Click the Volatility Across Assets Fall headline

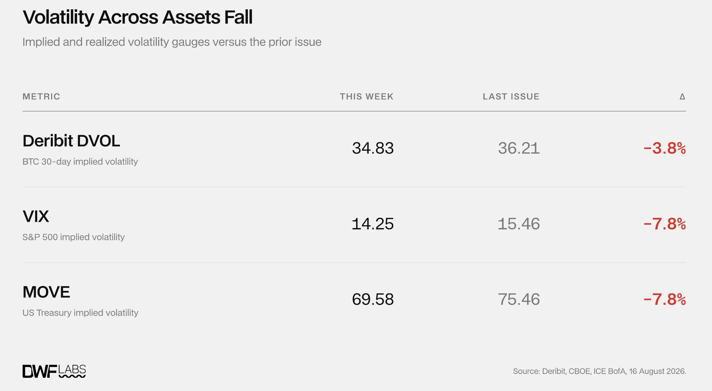138,17
